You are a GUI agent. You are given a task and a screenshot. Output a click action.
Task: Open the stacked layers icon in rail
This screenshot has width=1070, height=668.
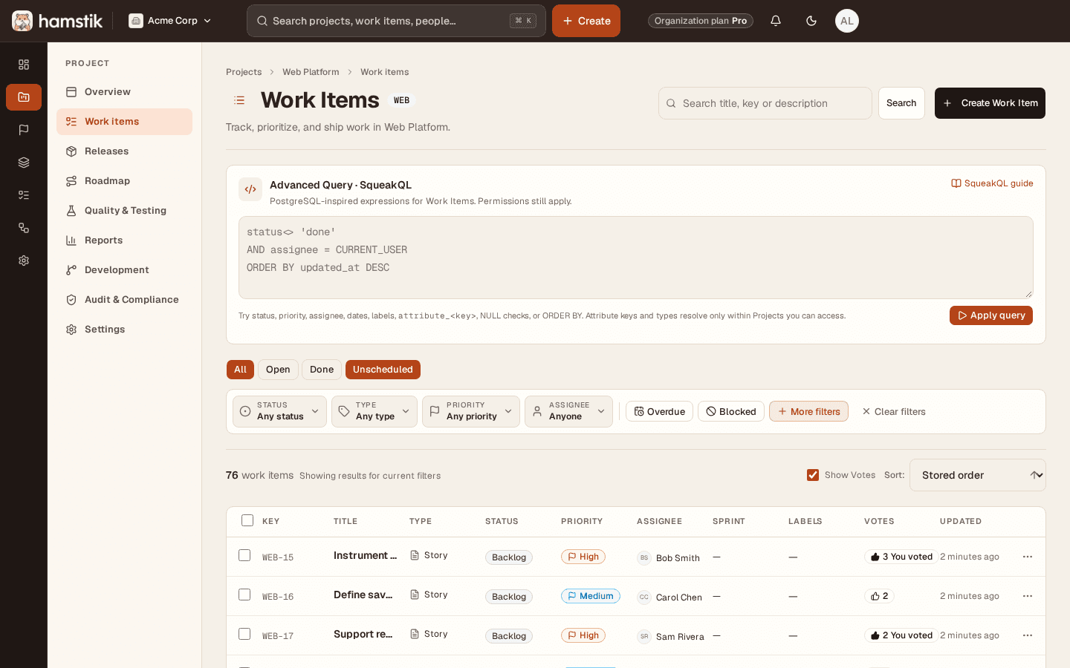pyautogui.click(x=24, y=163)
